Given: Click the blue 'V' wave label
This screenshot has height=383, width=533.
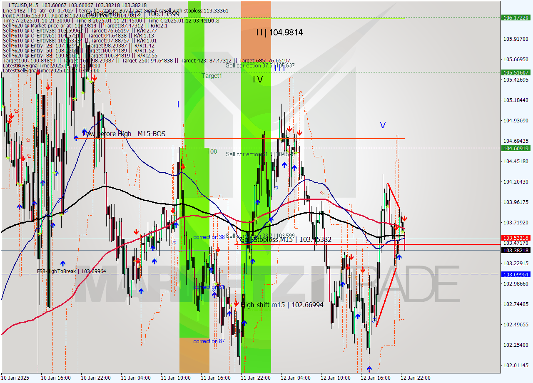Looking at the screenshot, I should [383, 125].
